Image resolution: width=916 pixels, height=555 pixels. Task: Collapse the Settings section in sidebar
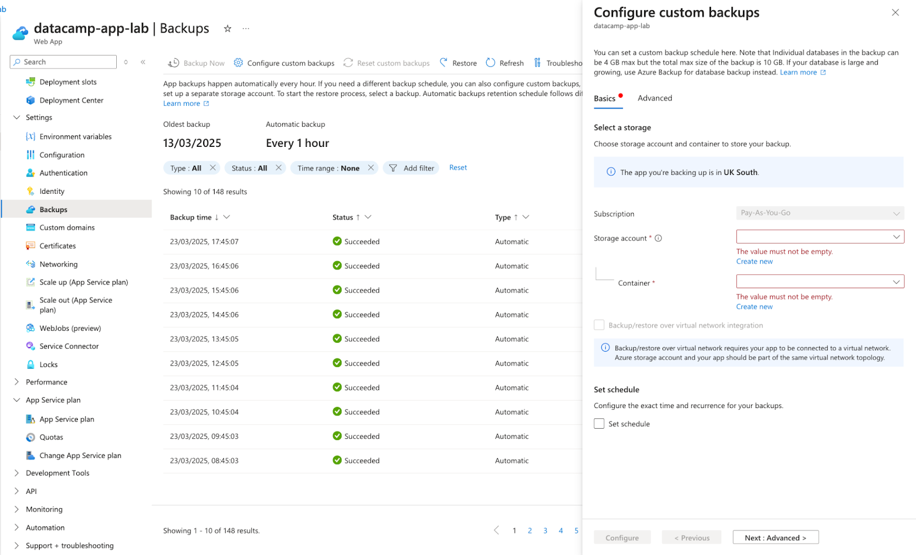coord(16,118)
